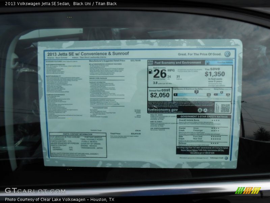Click the photo title '2013 Volkswagen Jetta SE Sedan'

pyautogui.click(x=37, y=4)
